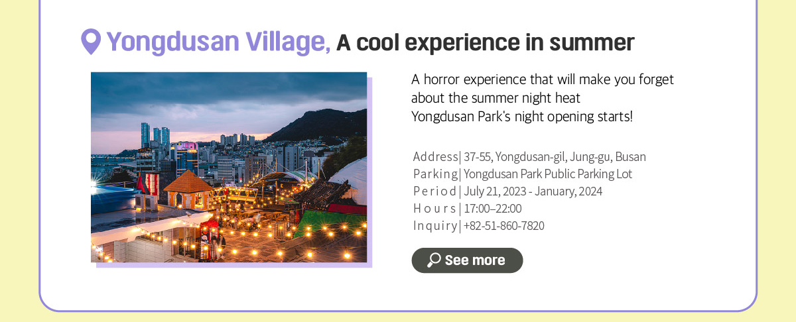
Task: Click 'Yongdusan Park's night opening starts!' line
Action: (x=522, y=117)
